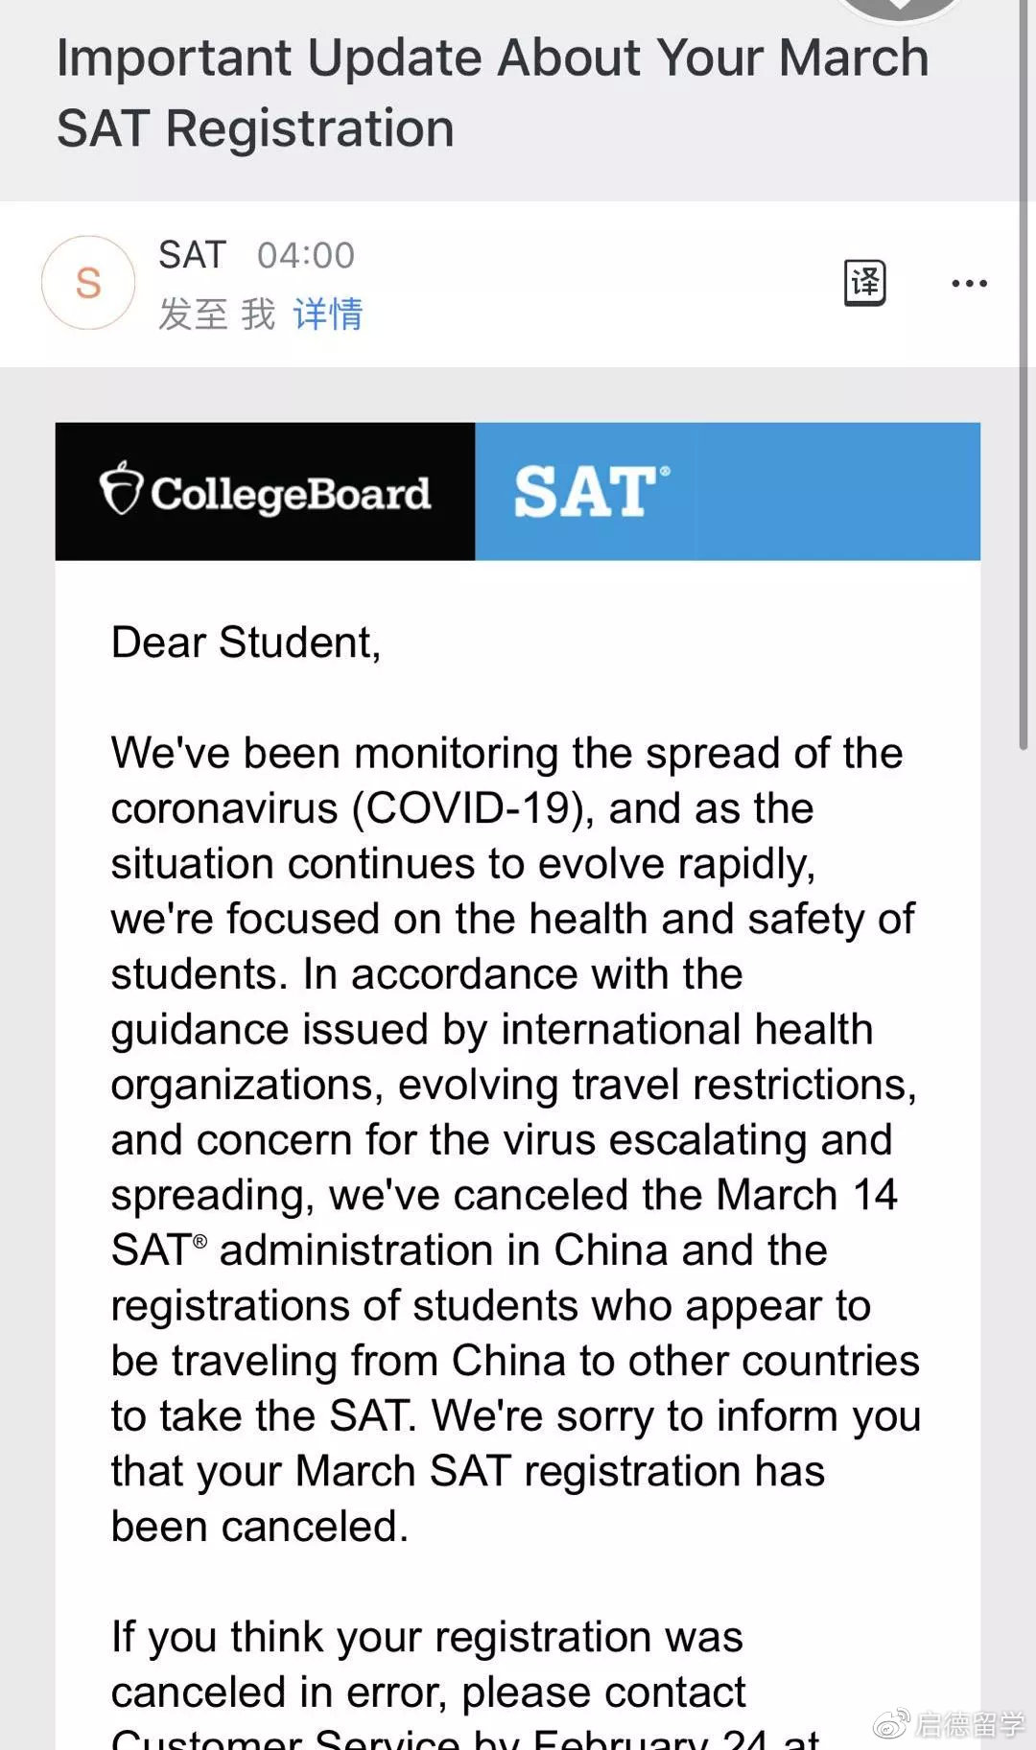The height and width of the screenshot is (1750, 1036).
Task: Click the CollegeBoard wordmark text
Action: [291, 493]
